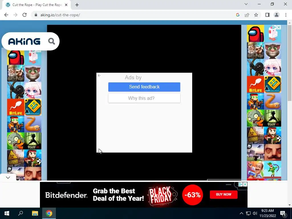Click AdChoices icon on Bitdefender banner

point(241,184)
